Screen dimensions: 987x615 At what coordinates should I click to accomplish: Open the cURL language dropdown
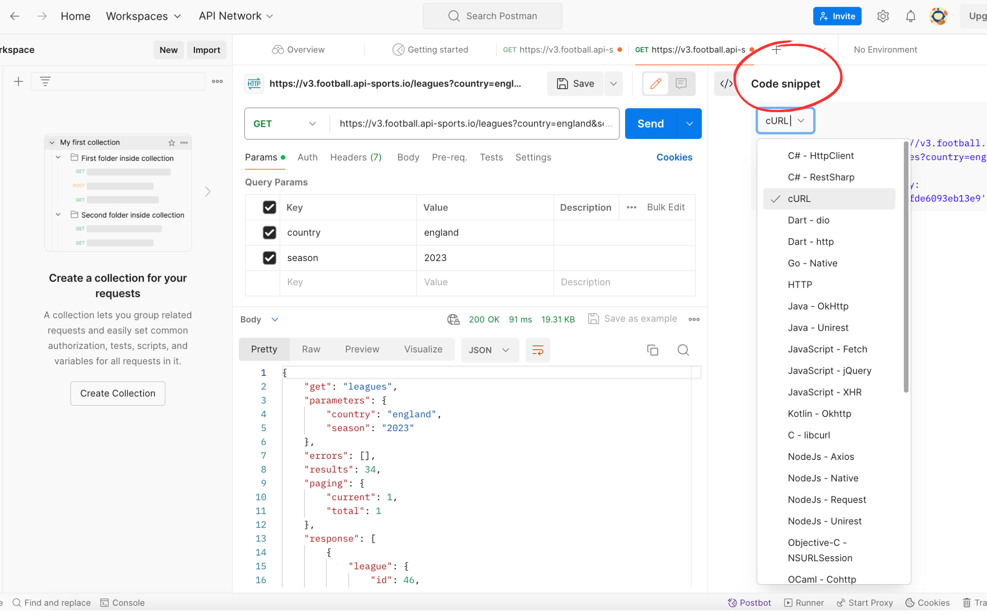(785, 121)
